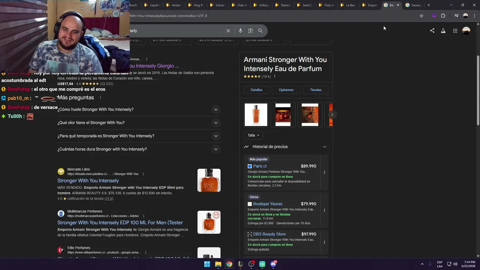Open options for Mercado Libre result
480x270 pixels.
tap(143, 174)
